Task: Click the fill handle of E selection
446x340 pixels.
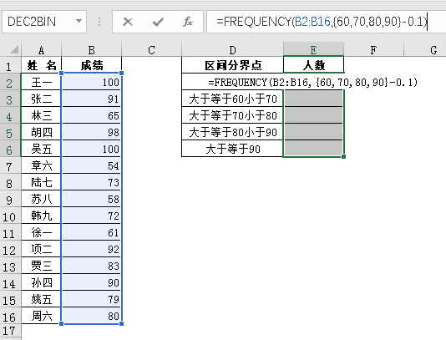Action: [343, 156]
